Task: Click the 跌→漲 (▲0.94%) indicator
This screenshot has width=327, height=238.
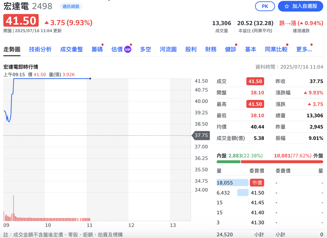Action: click(301, 23)
